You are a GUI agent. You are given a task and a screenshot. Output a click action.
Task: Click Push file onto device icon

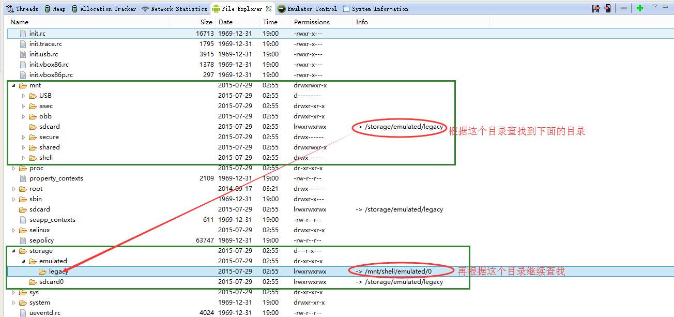(607, 8)
